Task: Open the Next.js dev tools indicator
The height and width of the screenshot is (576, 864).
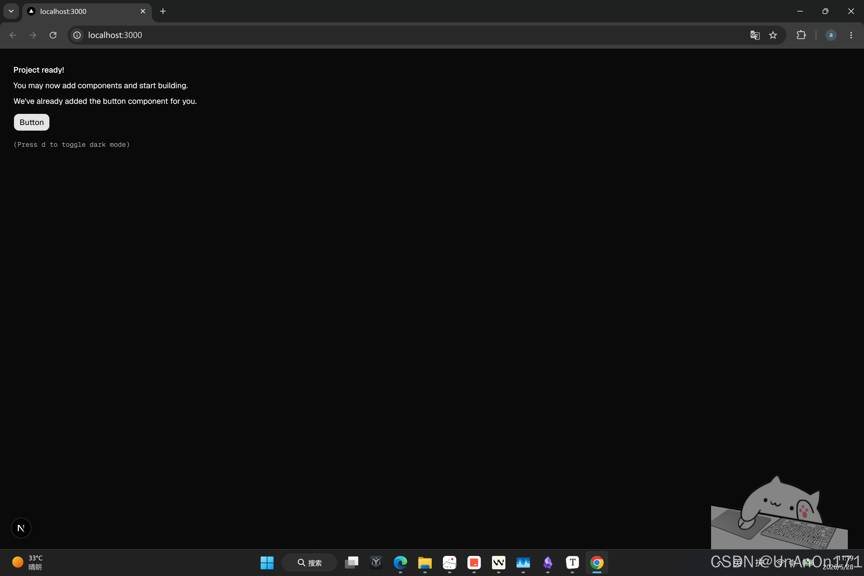Action: [x=21, y=528]
